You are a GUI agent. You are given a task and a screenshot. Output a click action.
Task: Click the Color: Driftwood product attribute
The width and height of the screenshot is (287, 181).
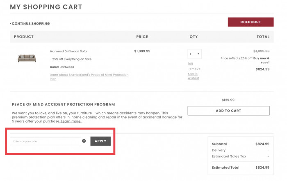coord(63,67)
